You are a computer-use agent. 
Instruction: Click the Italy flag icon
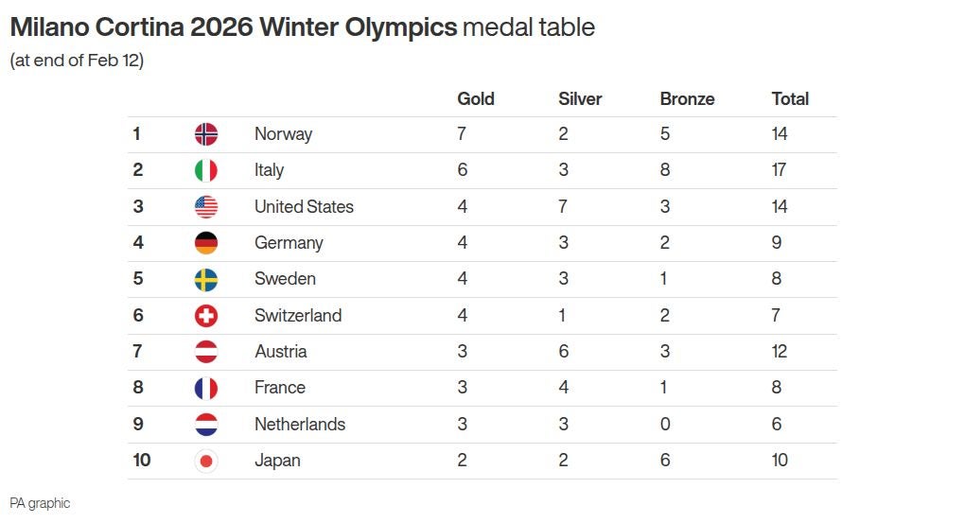tap(206, 170)
